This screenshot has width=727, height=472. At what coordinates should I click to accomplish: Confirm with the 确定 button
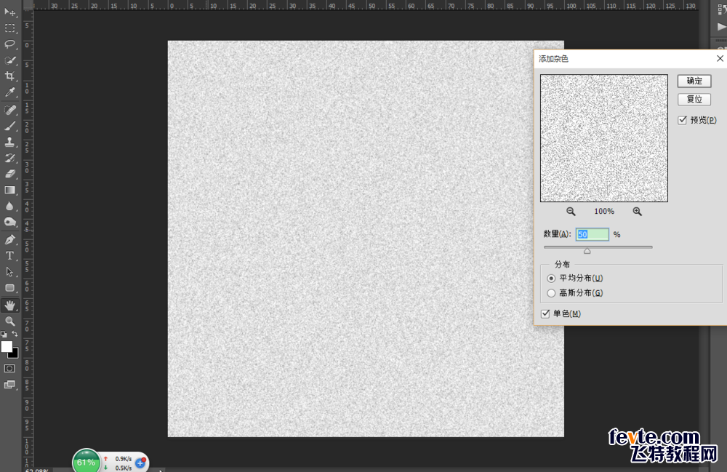(x=694, y=81)
